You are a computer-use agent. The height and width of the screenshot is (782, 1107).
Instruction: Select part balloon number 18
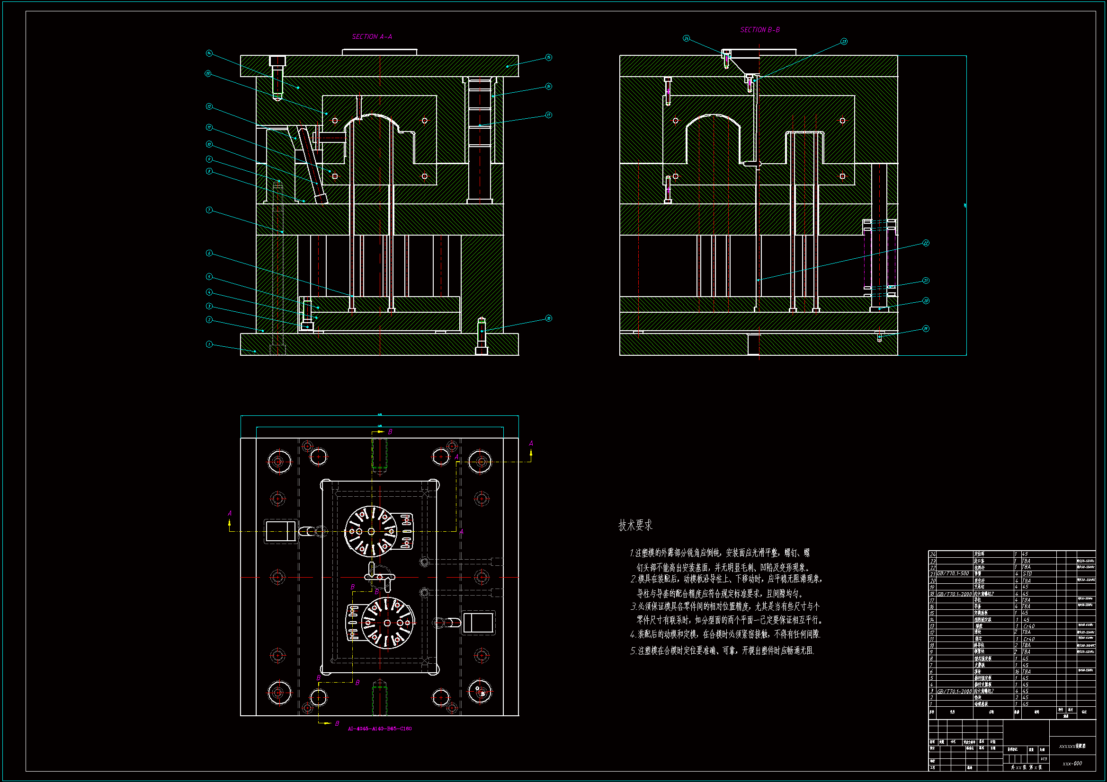(x=549, y=318)
